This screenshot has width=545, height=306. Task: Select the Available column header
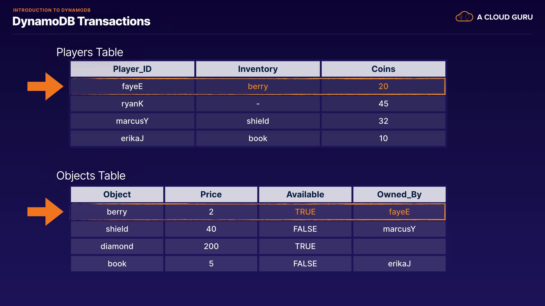pos(305,195)
